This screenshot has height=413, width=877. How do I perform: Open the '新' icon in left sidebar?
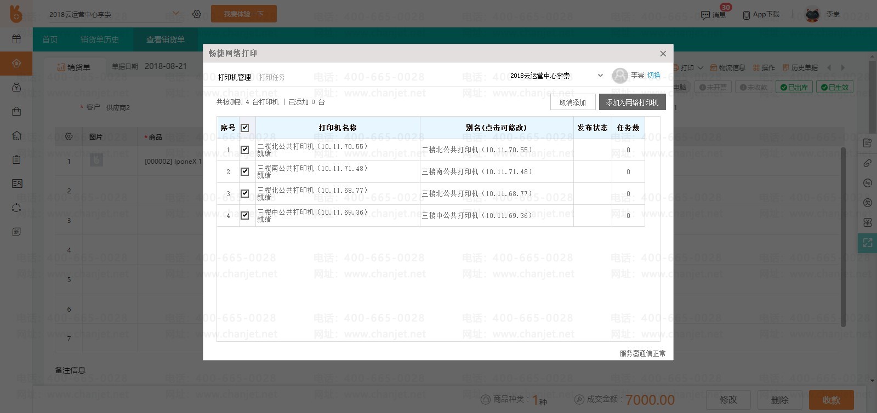pyautogui.click(x=16, y=232)
